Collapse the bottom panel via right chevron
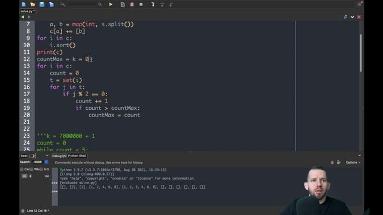 coord(360,155)
